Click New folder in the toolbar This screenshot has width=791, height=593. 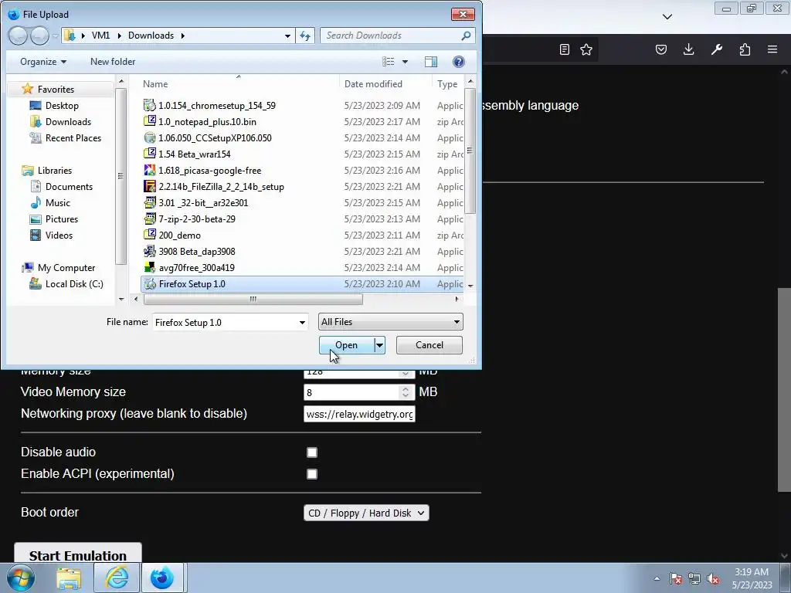pyautogui.click(x=113, y=62)
